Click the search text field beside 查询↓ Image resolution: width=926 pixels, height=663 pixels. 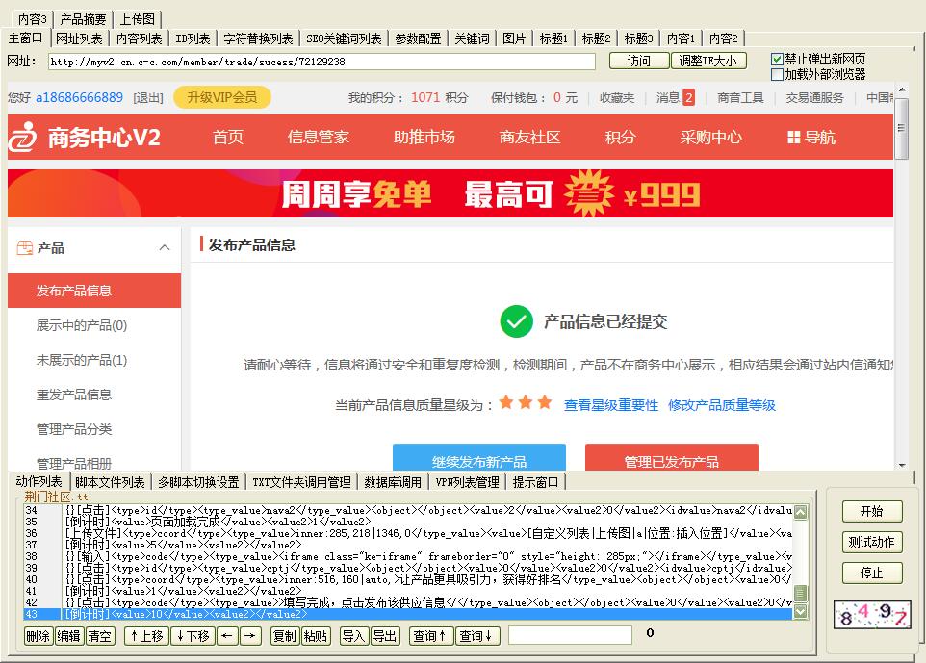(570, 636)
